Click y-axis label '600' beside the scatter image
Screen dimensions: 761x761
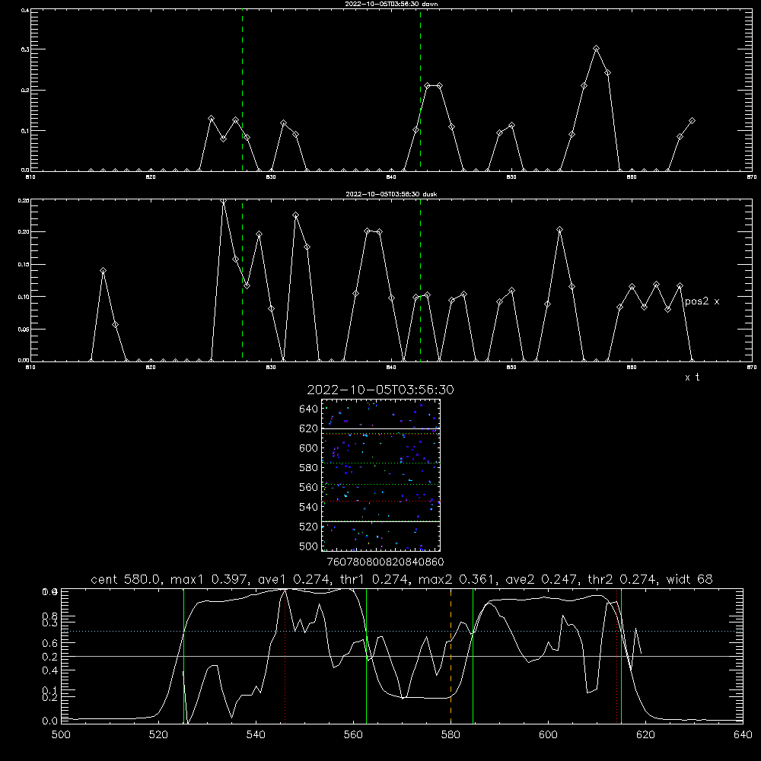point(308,448)
